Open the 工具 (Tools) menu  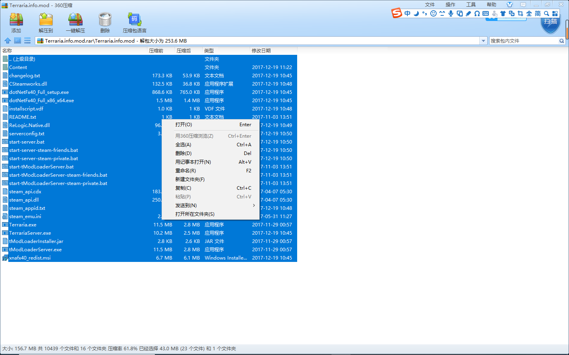[471, 5]
